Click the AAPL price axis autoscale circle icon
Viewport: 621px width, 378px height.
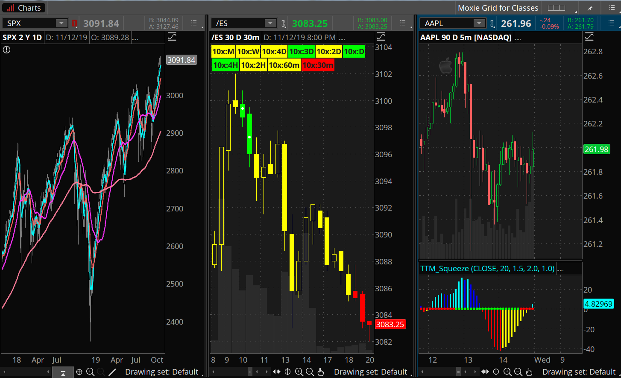496,372
